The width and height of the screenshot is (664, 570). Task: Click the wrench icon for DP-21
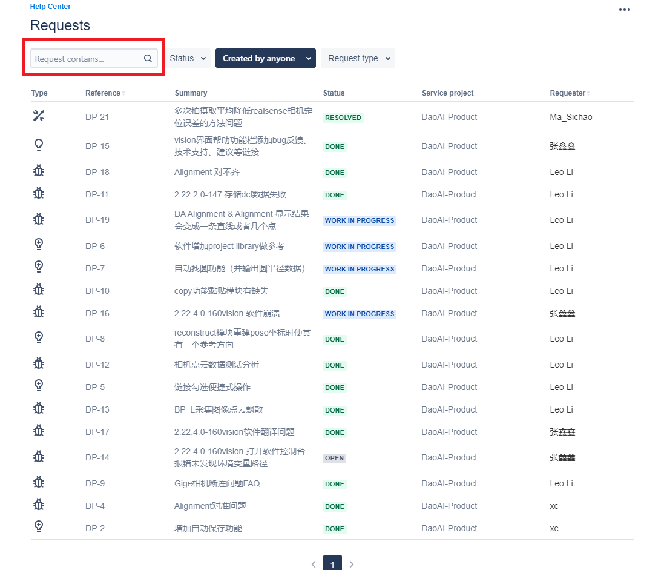pos(39,116)
